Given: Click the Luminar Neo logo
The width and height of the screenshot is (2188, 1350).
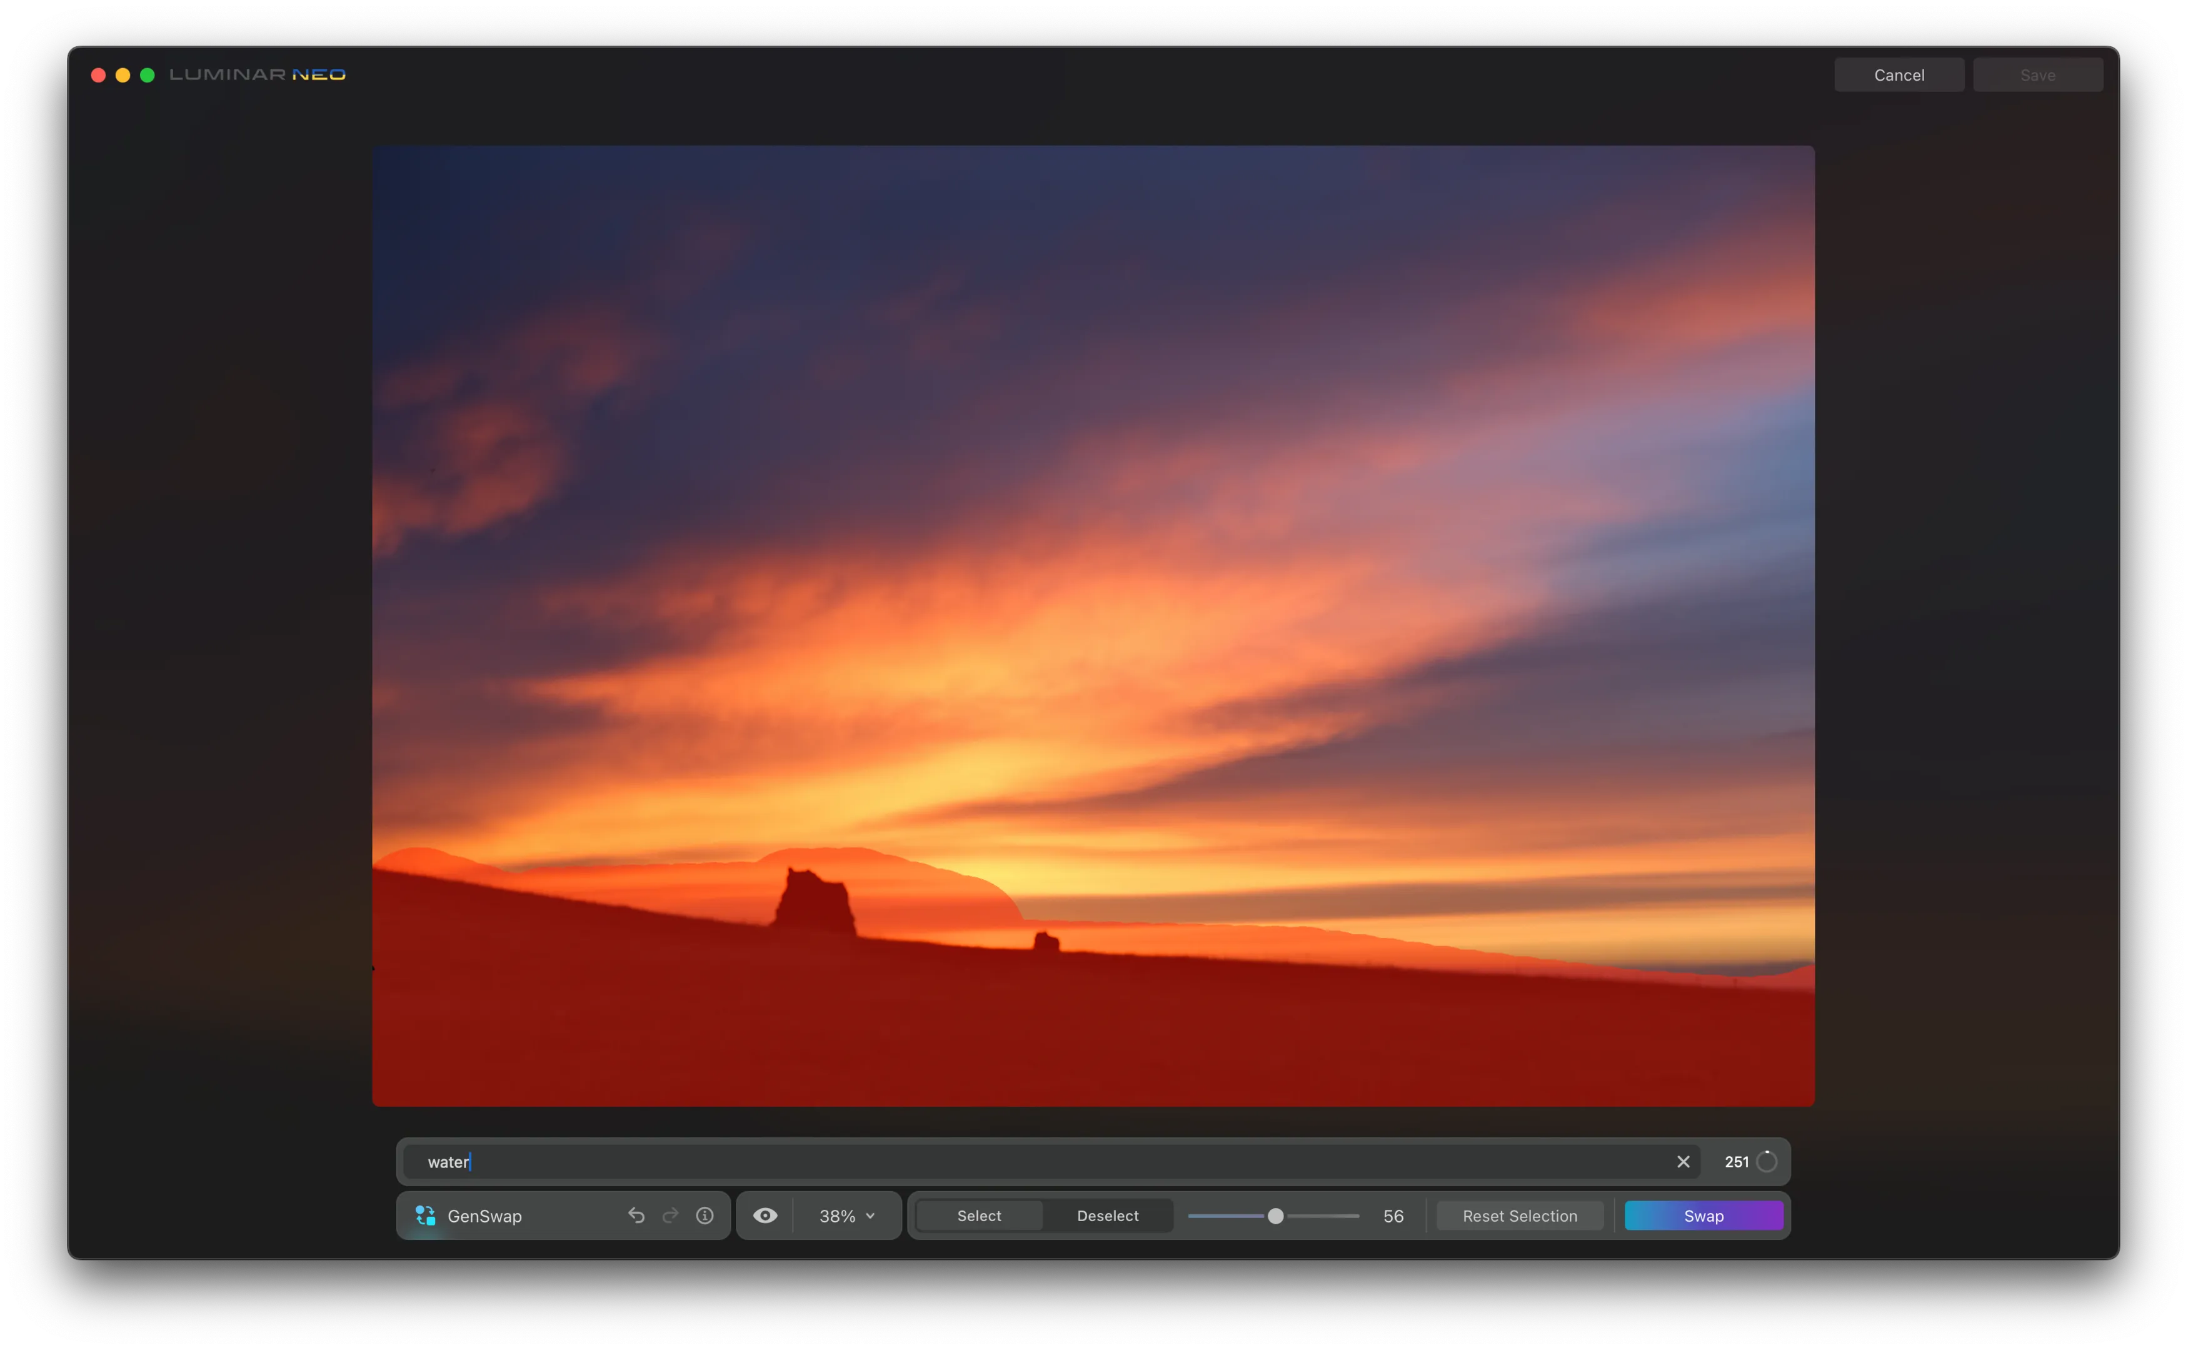Looking at the screenshot, I should [257, 75].
